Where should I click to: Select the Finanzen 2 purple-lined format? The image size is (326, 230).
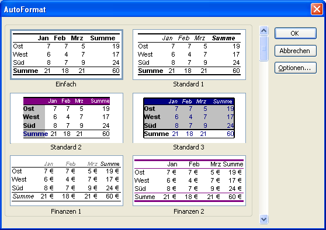(189, 181)
